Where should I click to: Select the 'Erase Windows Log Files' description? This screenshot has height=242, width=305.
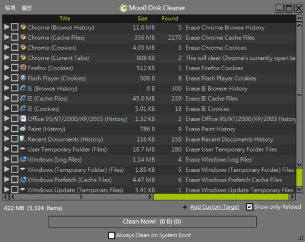point(218,160)
